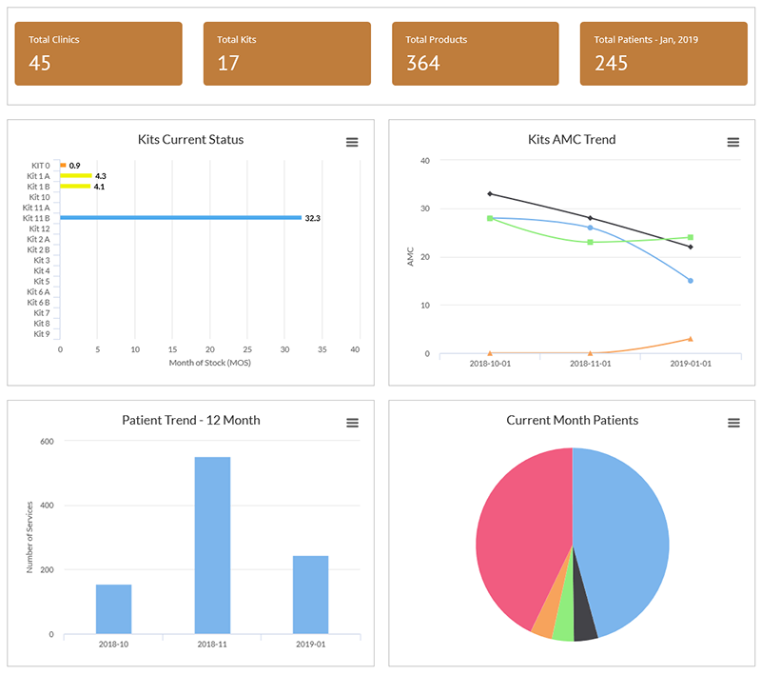This screenshot has width=761, height=675.
Task: Click black line point at 2018-10-01
Action: click(x=490, y=194)
